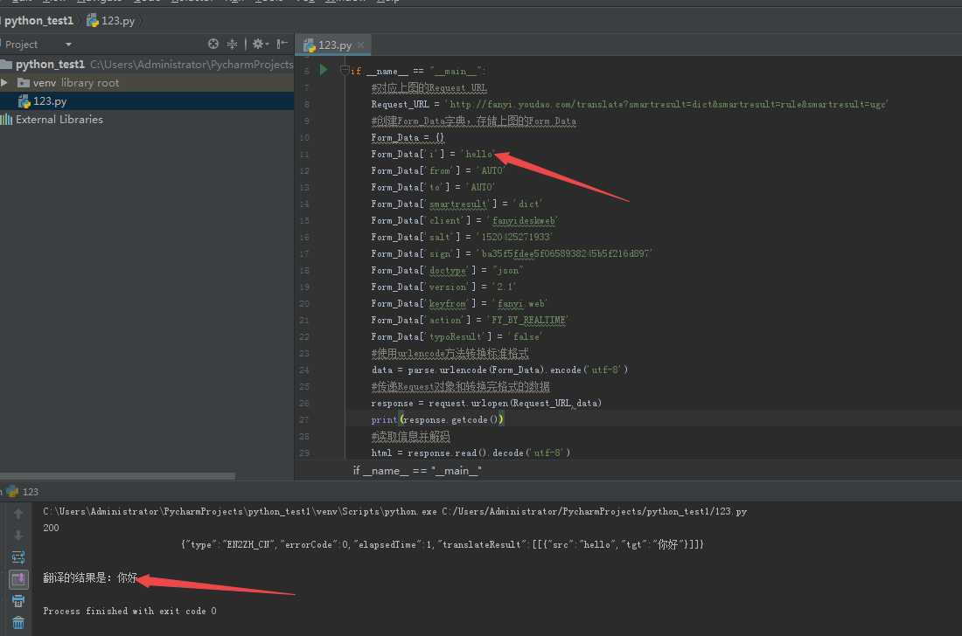Screen dimensions: 962x636
Task: Select the 123.py file in project tree
Action: coord(50,101)
